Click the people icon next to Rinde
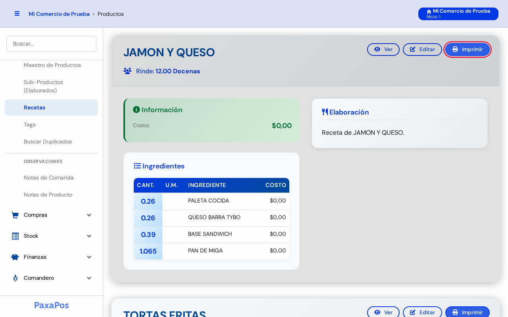Image resolution: width=508 pixels, height=317 pixels. coord(127,71)
